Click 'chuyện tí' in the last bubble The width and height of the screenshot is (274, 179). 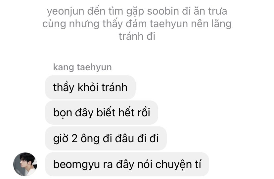(178, 165)
